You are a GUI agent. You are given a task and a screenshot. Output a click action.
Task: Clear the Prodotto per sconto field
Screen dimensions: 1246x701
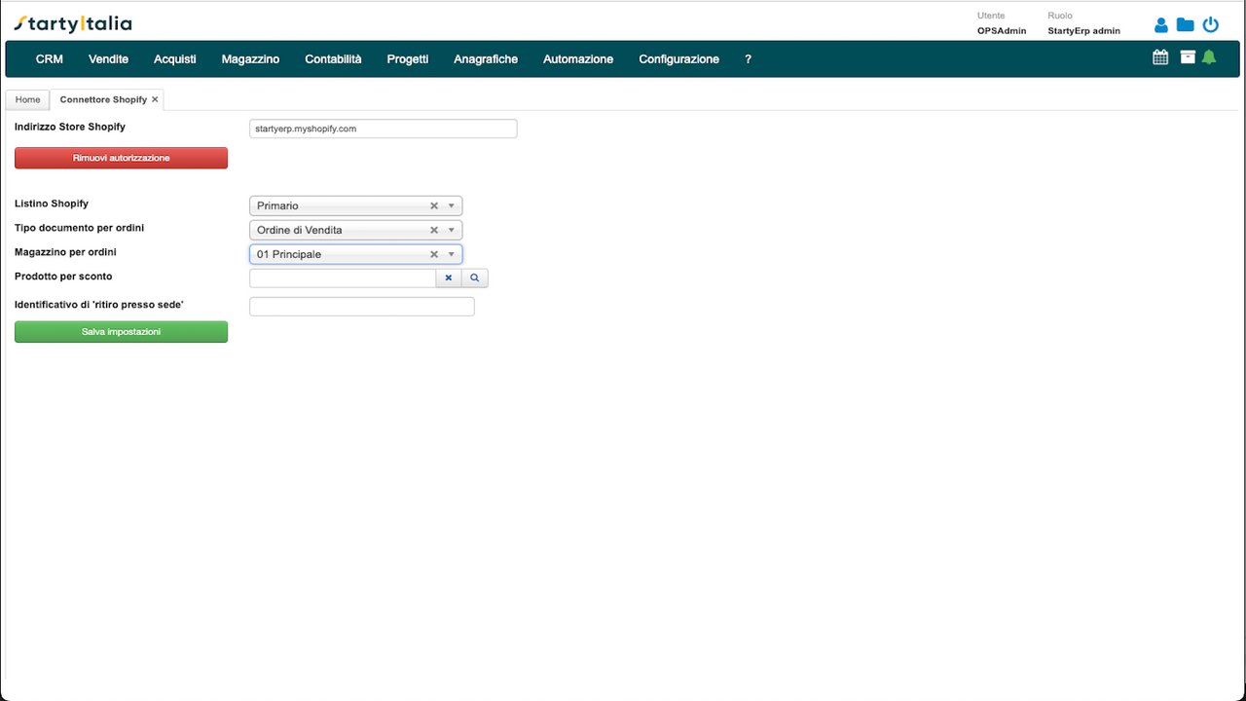coord(449,277)
